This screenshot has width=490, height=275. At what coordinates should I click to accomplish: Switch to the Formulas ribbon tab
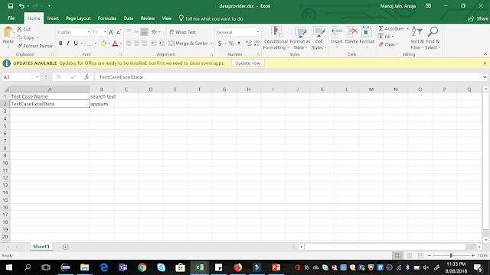(107, 18)
